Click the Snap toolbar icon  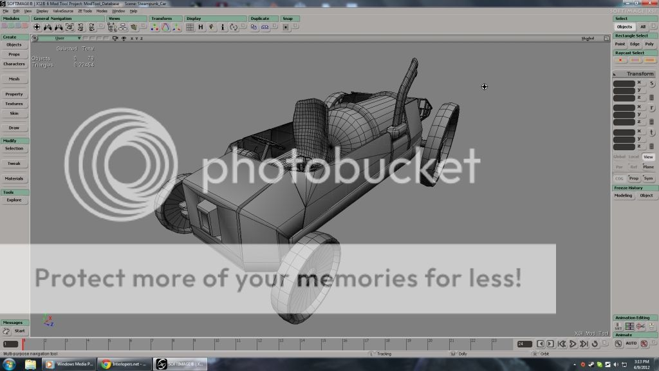tap(286, 27)
